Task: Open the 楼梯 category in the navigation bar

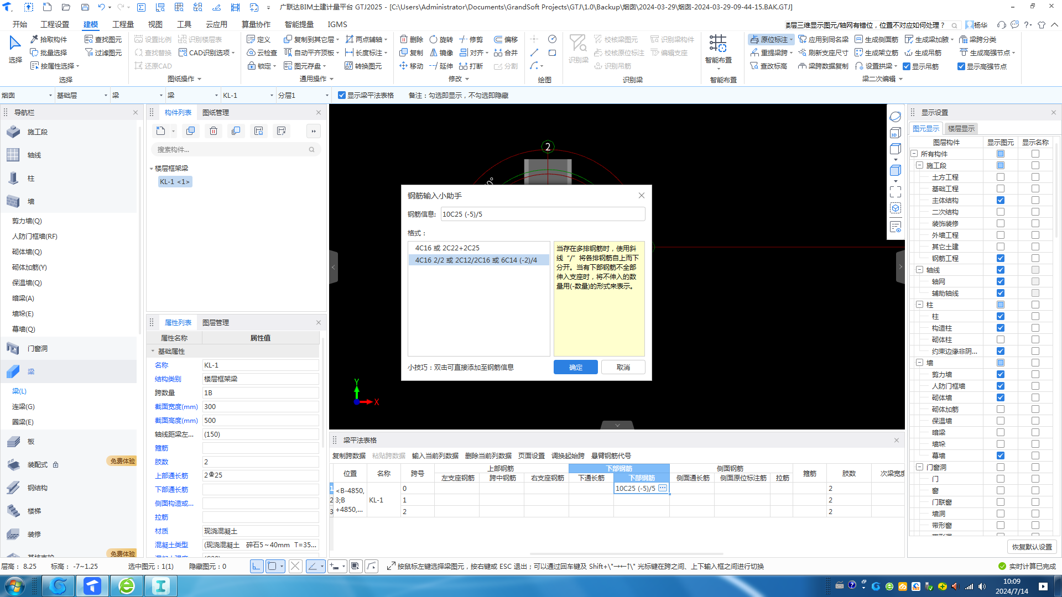Action: [69, 511]
